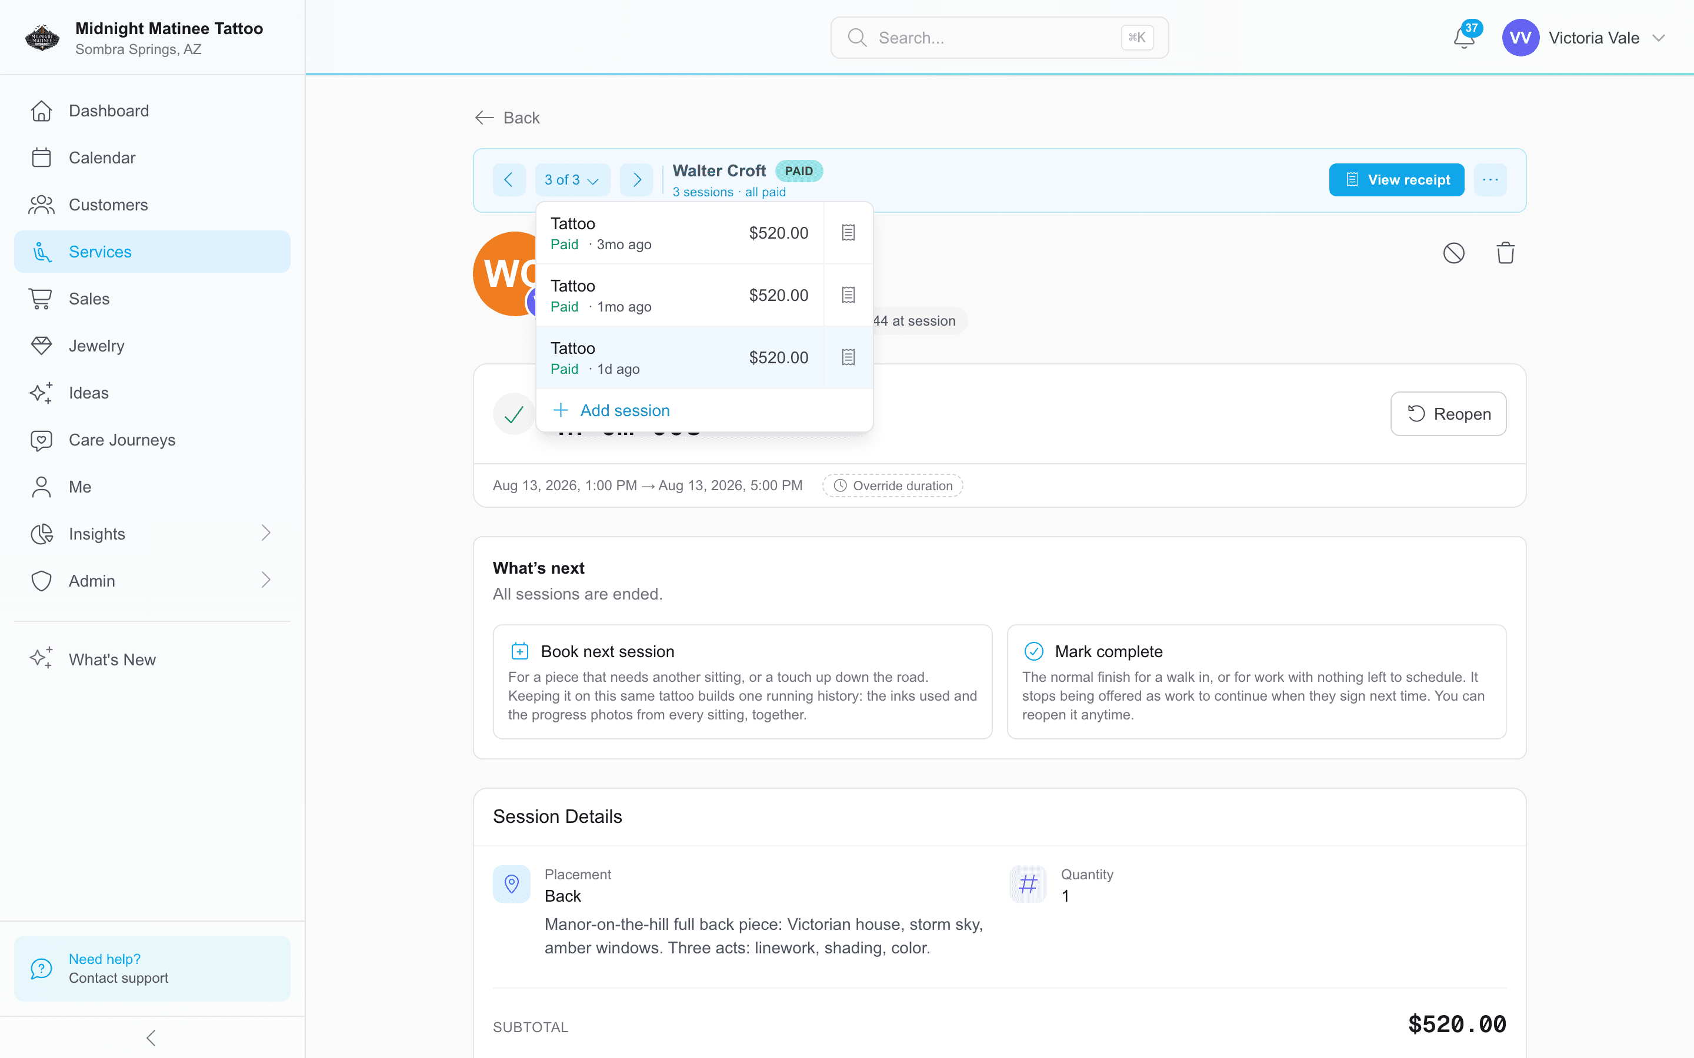Open the Me page

click(152, 487)
